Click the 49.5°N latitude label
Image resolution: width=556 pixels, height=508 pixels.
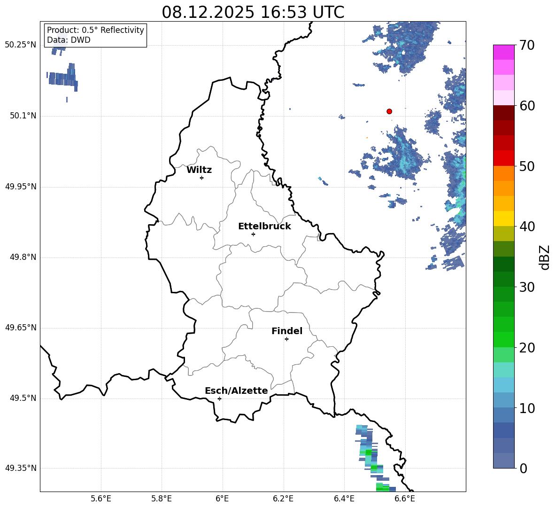23,398
